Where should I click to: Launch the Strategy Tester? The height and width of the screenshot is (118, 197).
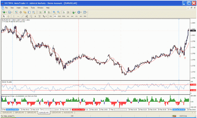[x=33, y=12]
